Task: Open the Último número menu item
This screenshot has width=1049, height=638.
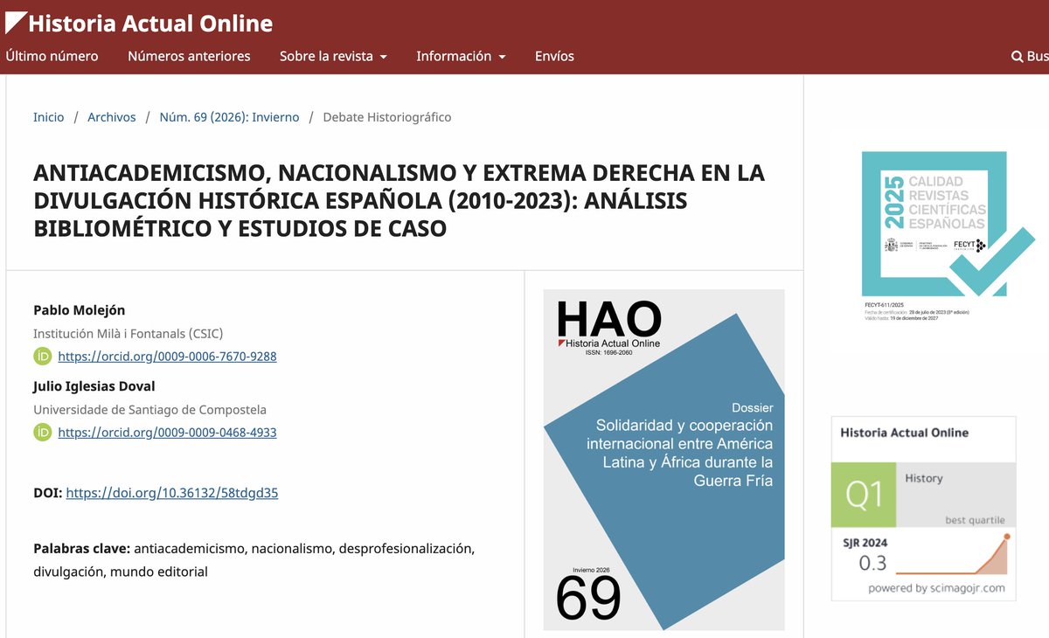Action: tap(52, 56)
